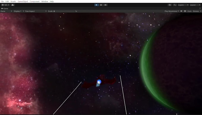Open the Game view mode dropdown
202x115 pixels.
click(x=6, y=11)
